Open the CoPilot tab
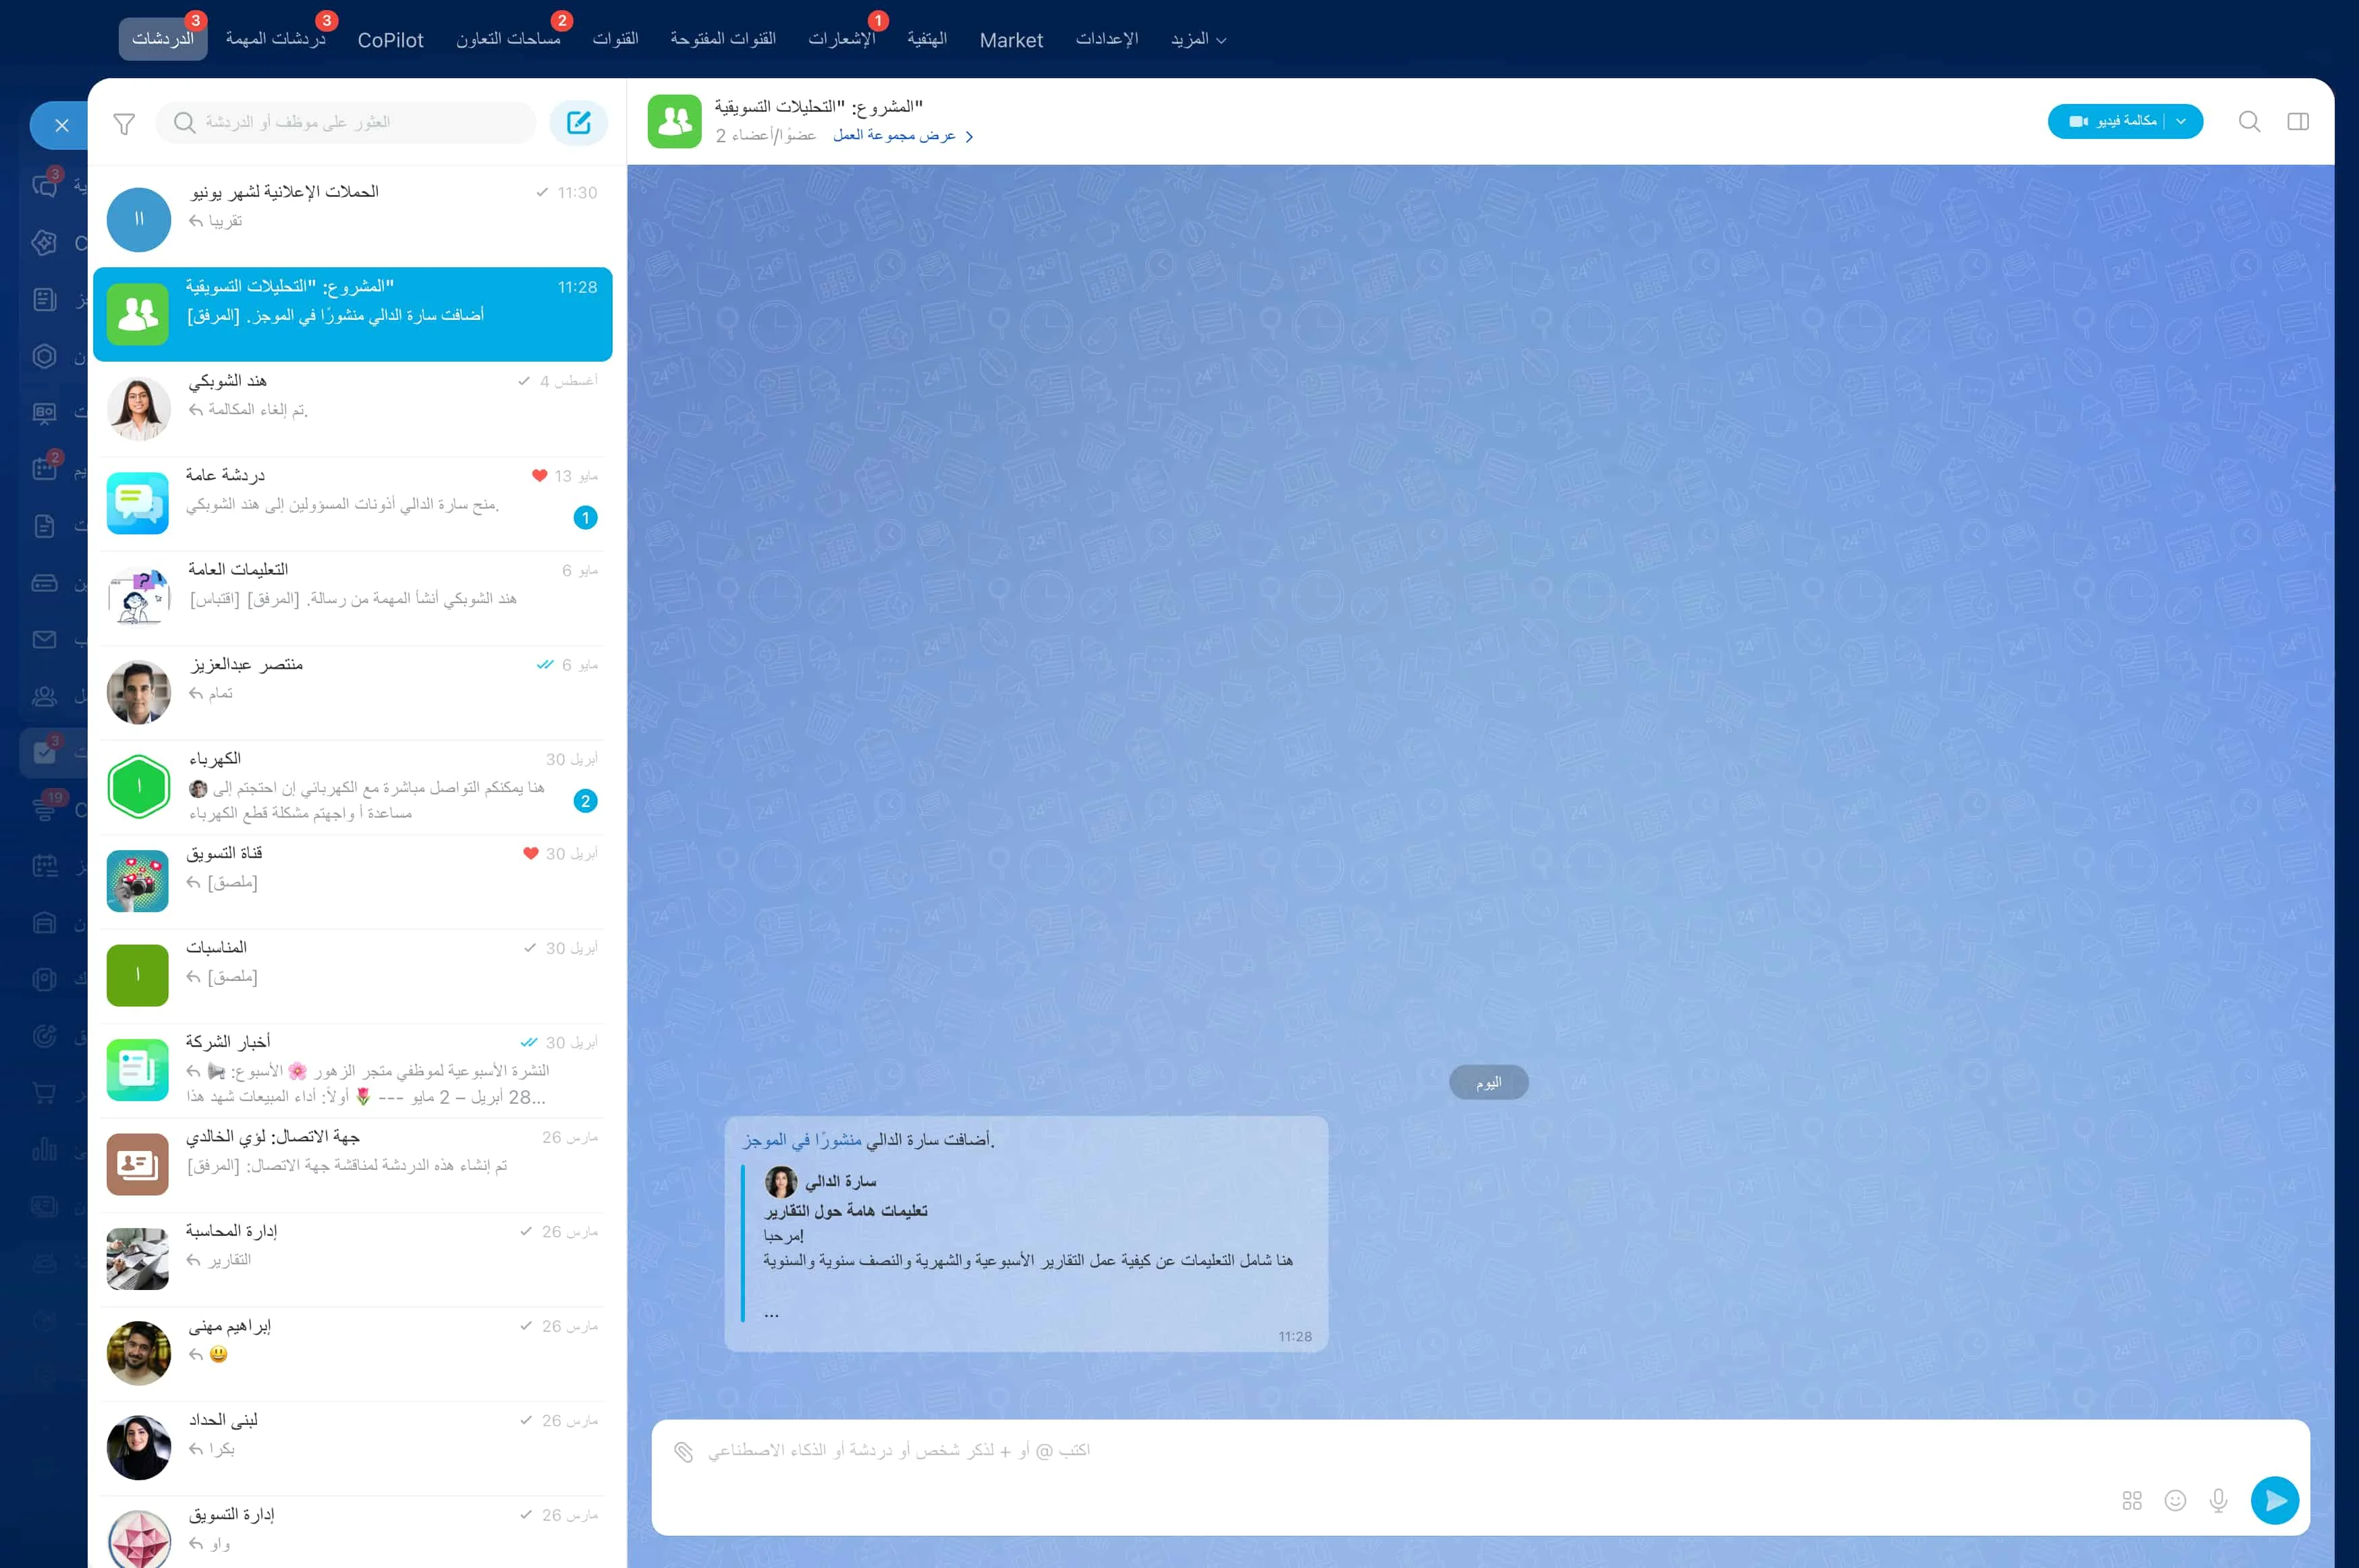 coord(390,40)
